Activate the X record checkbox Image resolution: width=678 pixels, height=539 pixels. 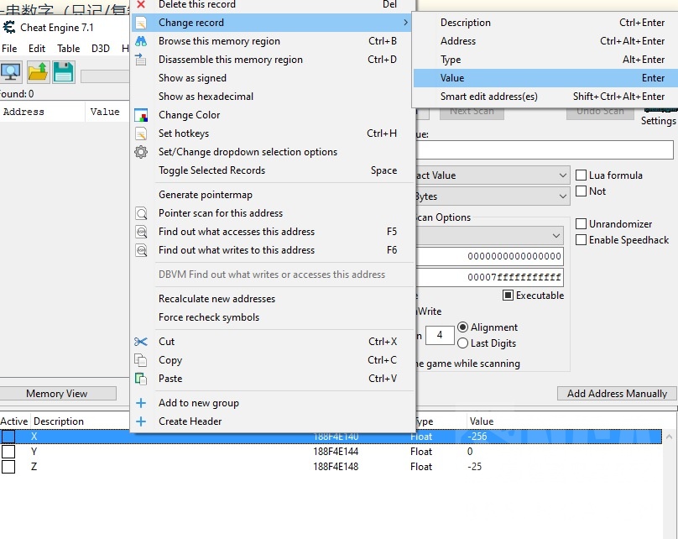tap(8, 437)
